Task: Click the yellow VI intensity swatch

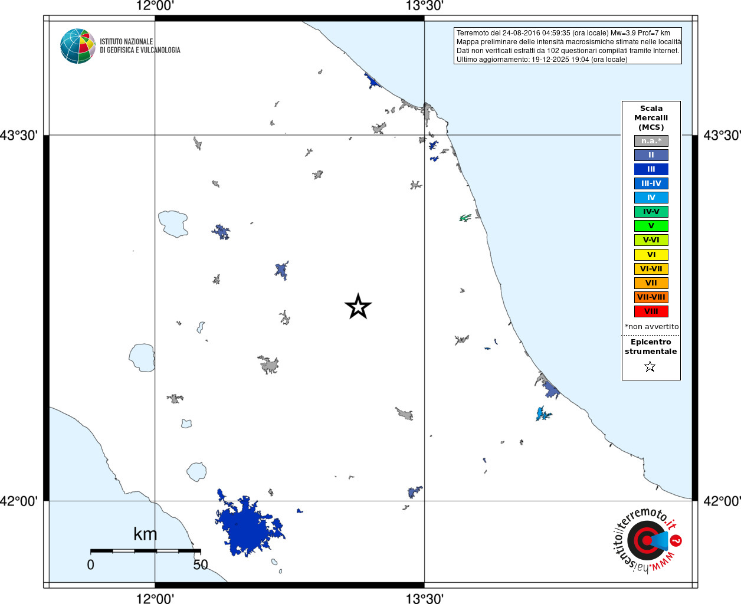Action: [651, 255]
